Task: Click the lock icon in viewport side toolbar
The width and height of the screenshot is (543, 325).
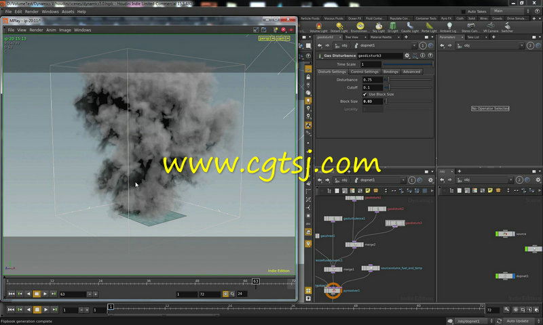Action: [x=308, y=77]
